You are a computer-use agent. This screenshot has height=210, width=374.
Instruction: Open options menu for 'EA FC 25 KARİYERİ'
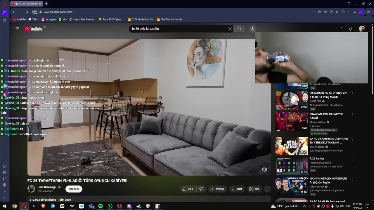click(x=352, y=139)
